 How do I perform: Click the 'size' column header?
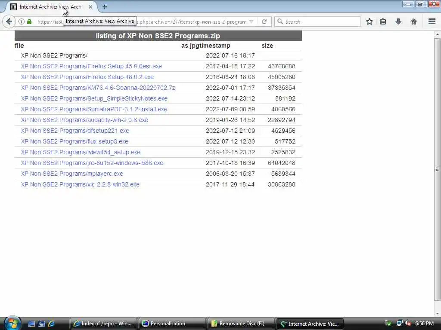pyautogui.click(x=267, y=46)
